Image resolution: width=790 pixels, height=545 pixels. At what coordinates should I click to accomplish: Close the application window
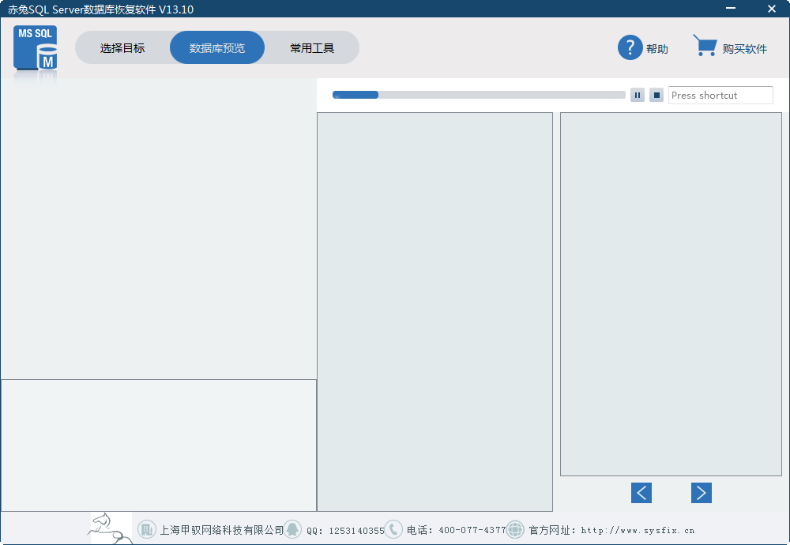[771, 9]
